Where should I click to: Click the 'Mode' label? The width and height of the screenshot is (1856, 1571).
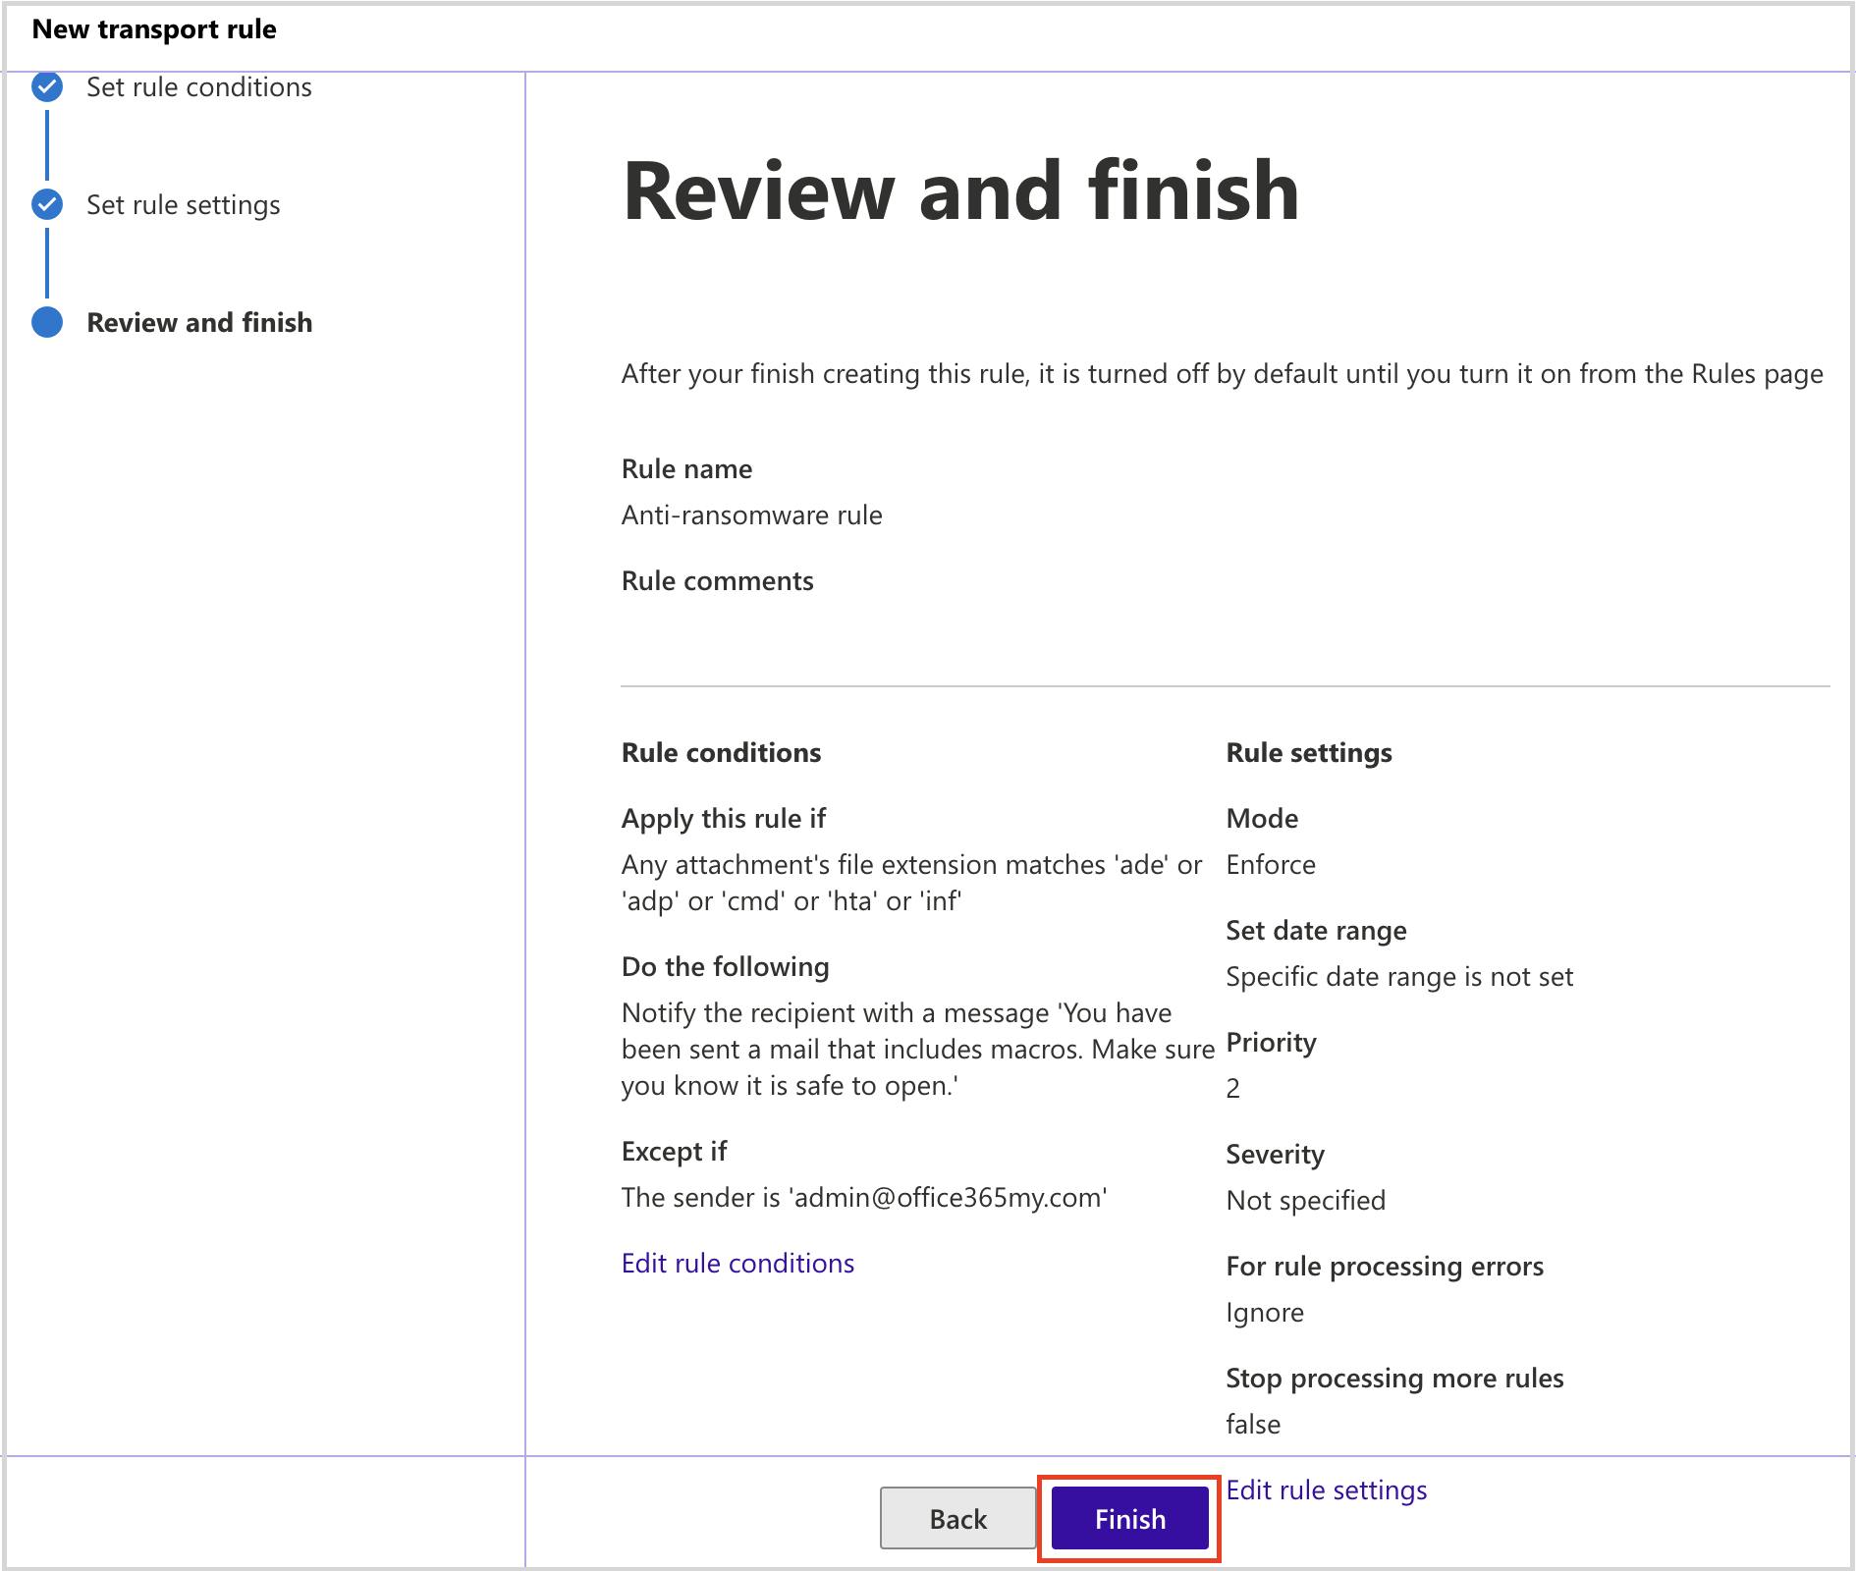[1262, 819]
